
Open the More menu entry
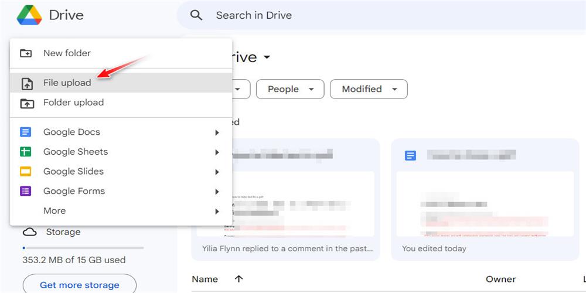(121, 211)
